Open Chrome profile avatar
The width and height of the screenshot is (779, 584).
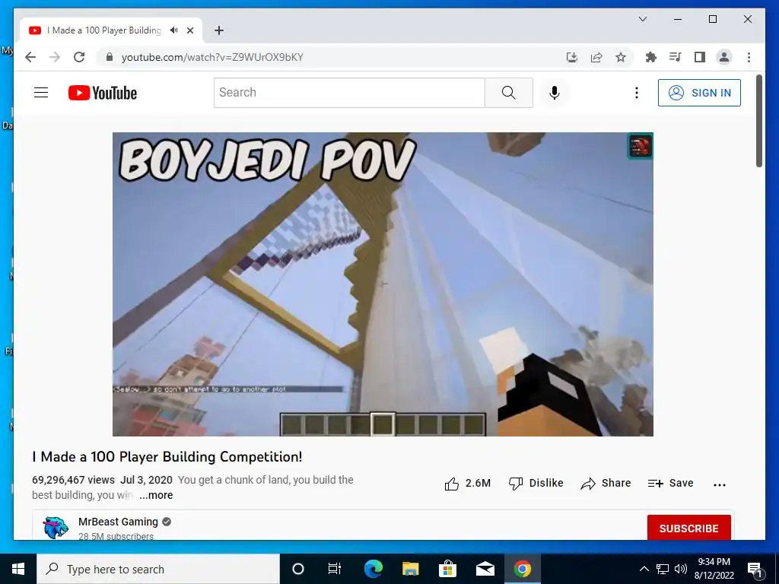click(x=724, y=57)
